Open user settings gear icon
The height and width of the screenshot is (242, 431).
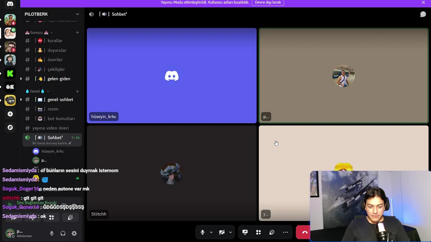coord(74,233)
